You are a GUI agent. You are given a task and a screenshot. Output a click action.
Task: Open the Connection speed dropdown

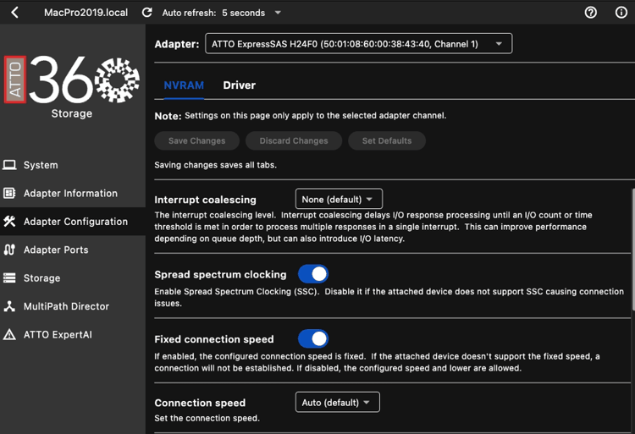tap(337, 403)
